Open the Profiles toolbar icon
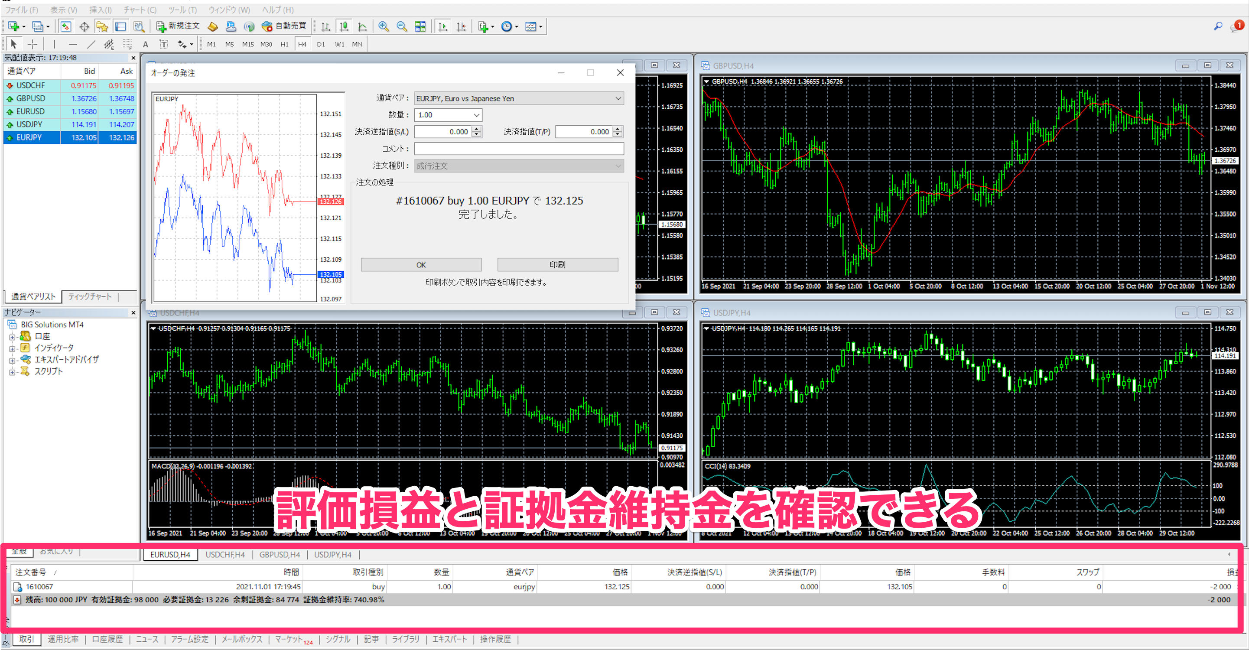The image size is (1249, 650). click(38, 26)
